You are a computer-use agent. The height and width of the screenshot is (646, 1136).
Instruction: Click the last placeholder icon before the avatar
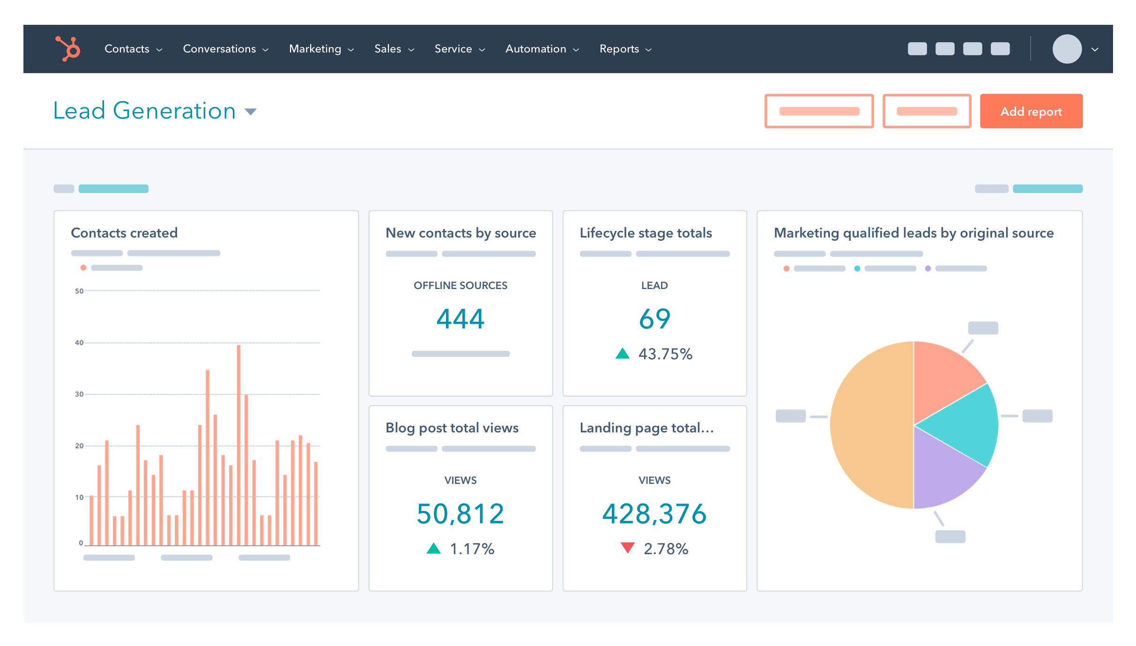(1000, 49)
